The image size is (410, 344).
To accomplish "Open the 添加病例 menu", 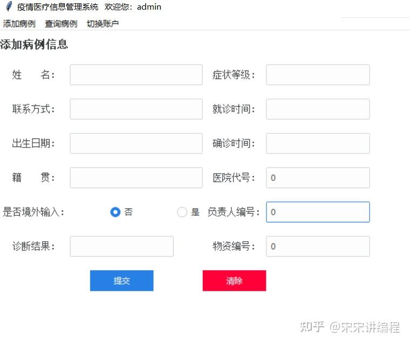I will pyautogui.click(x=19, y=24).
